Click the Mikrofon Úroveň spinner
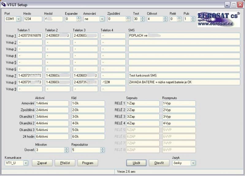The height and width of the screenshot is (176, 245). (x=66, y=150)
